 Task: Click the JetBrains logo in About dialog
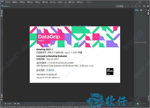tap(110, 71)
